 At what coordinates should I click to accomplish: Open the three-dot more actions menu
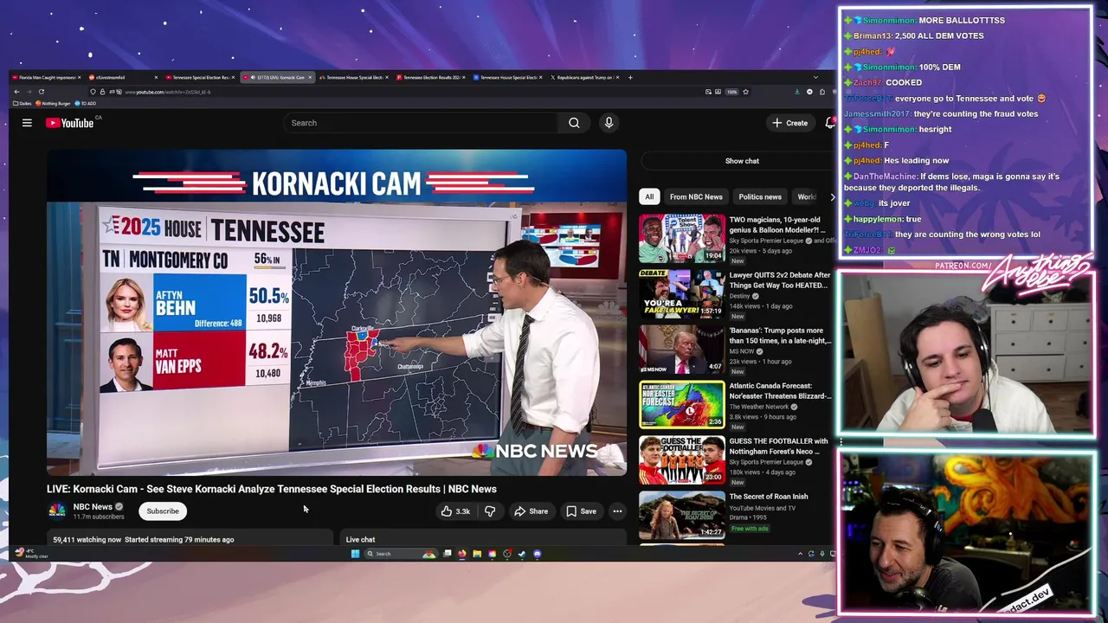tap(617, 511)
